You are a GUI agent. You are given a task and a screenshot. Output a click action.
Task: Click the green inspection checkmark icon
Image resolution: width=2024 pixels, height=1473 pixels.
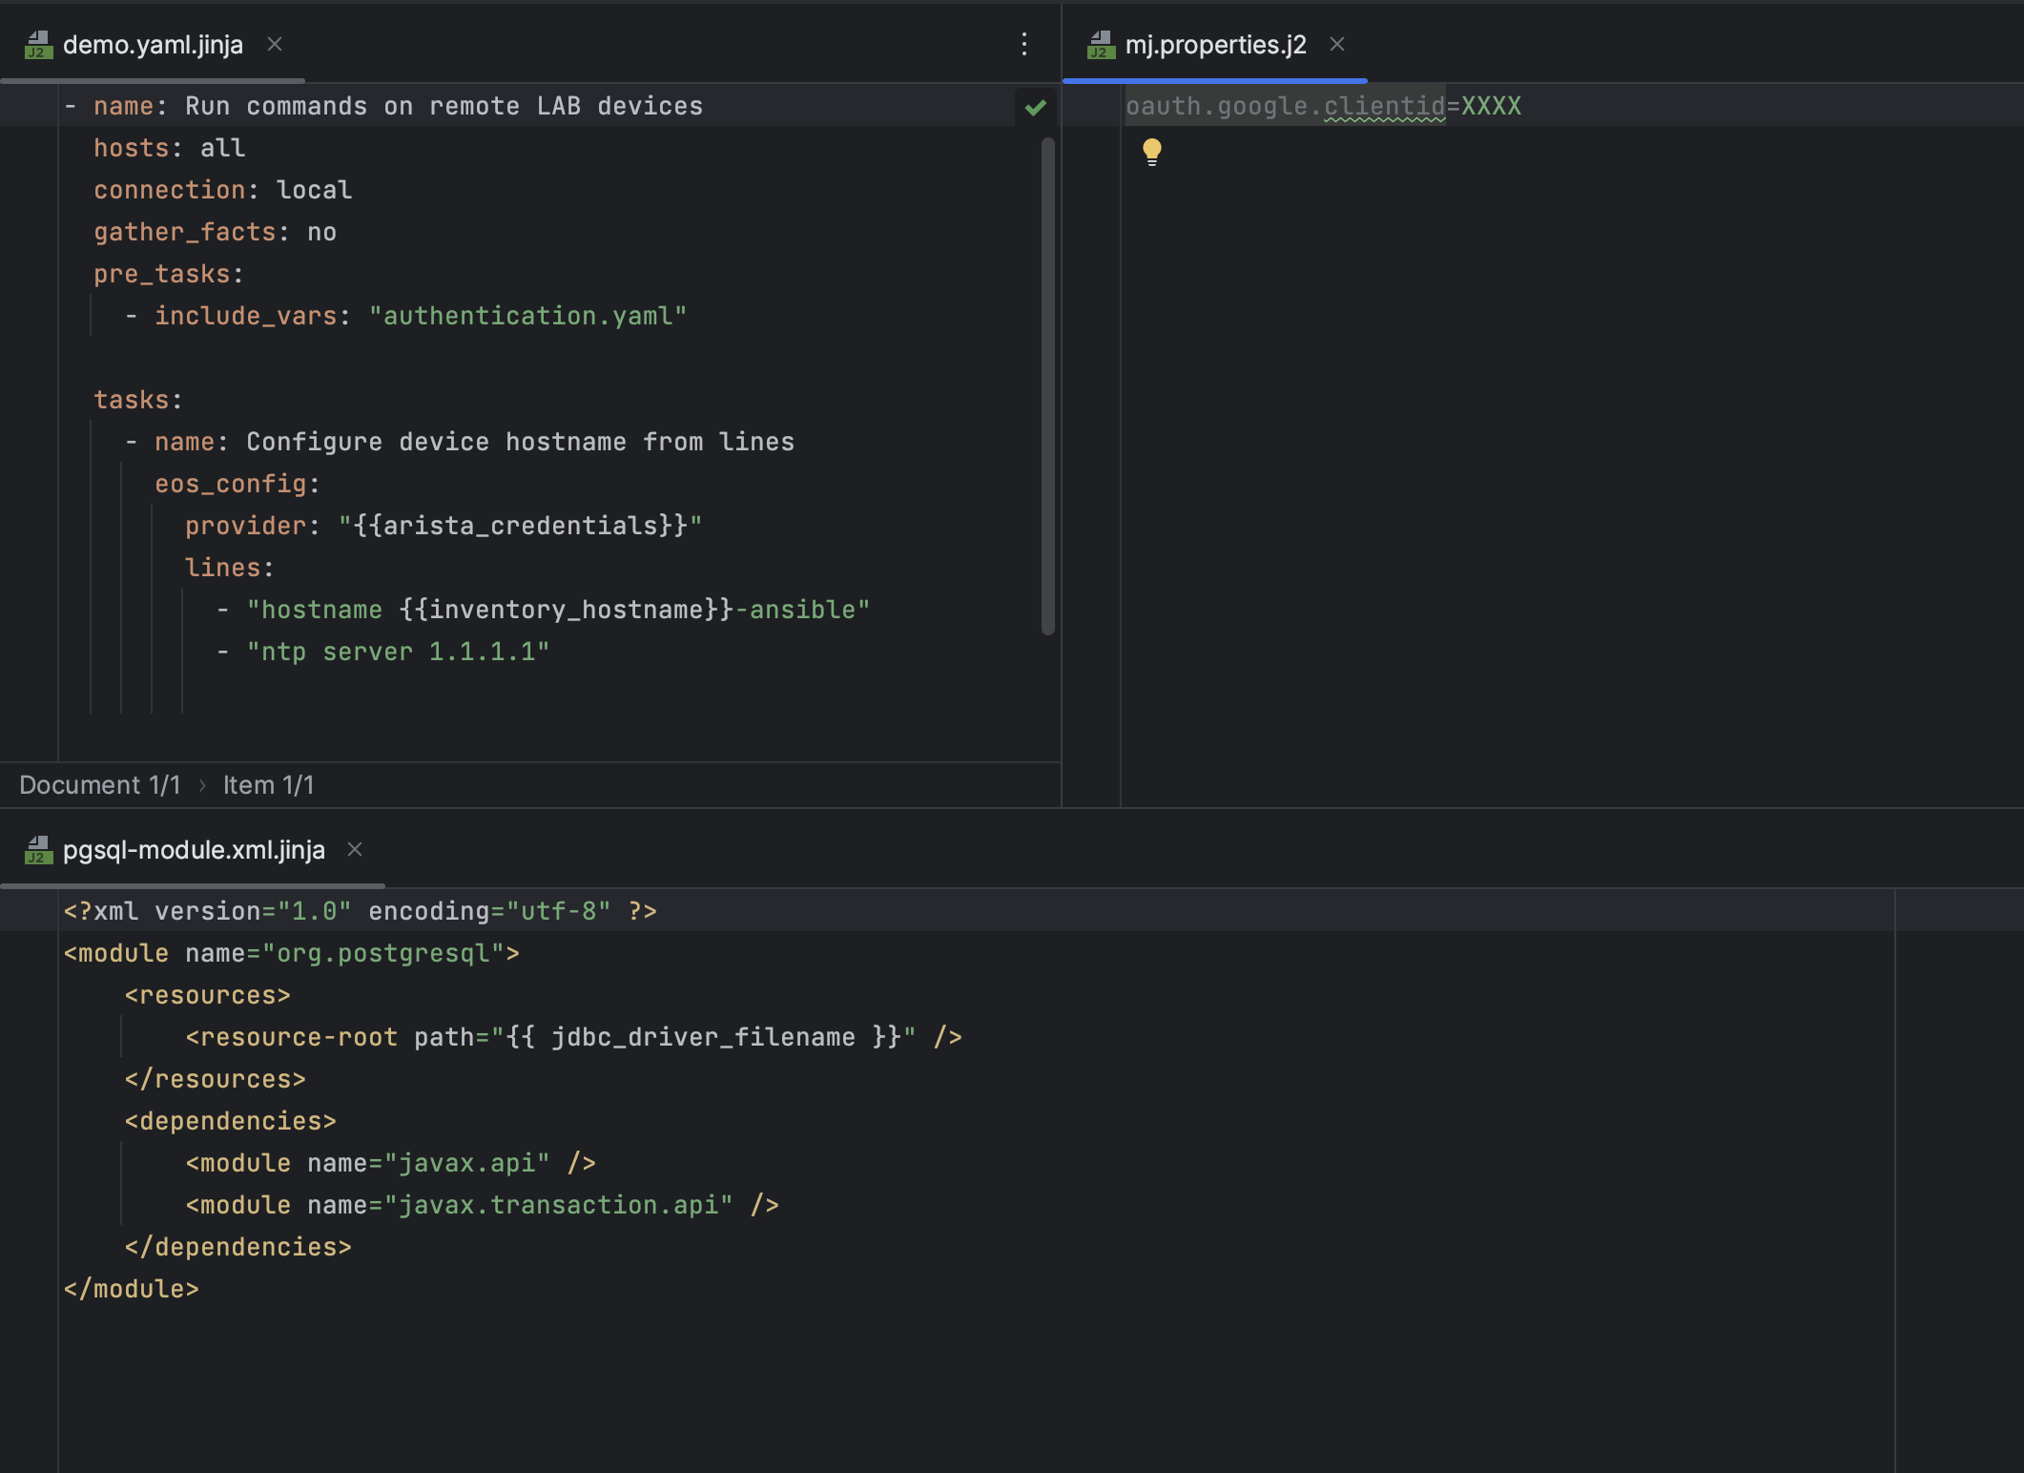[x=1035, y=107]
